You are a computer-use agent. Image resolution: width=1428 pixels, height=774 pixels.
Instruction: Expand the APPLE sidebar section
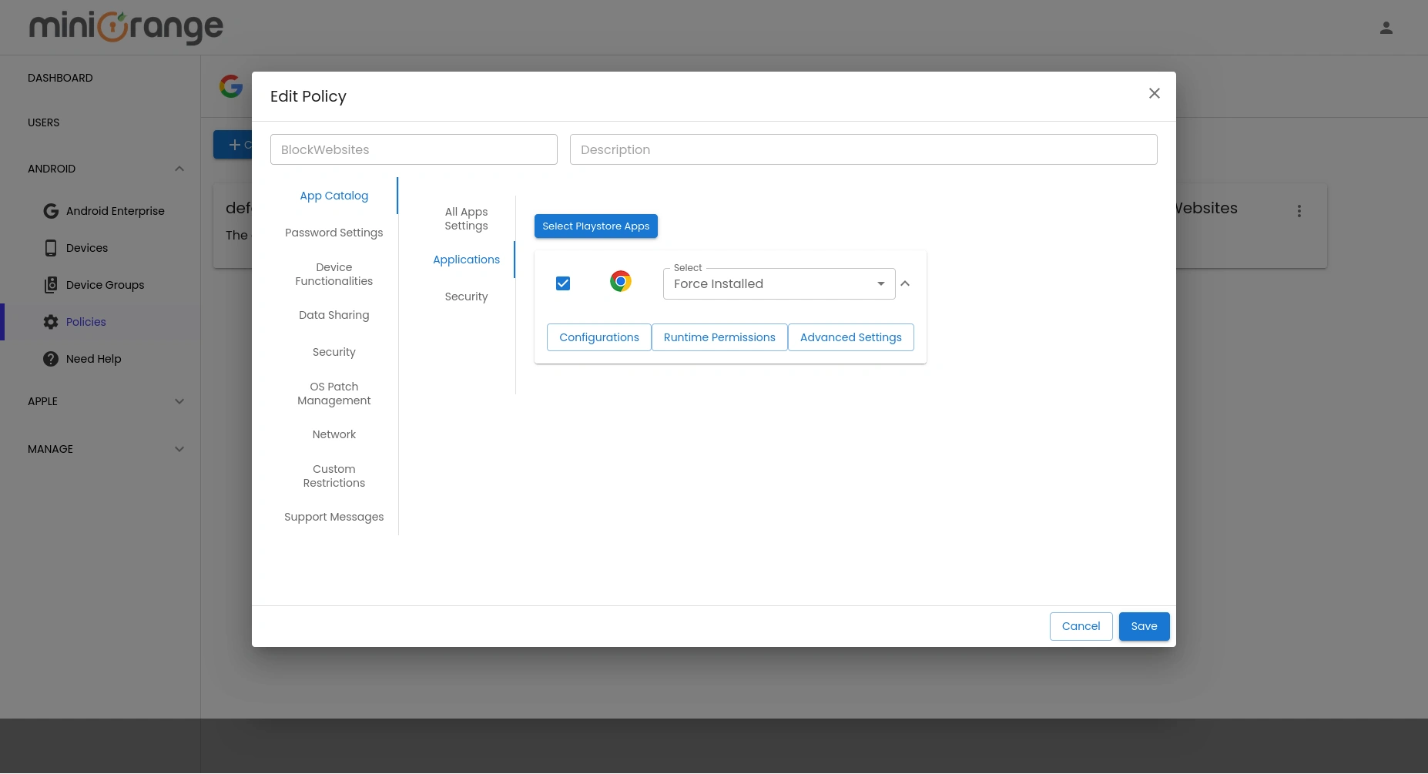tap(179, 401)
